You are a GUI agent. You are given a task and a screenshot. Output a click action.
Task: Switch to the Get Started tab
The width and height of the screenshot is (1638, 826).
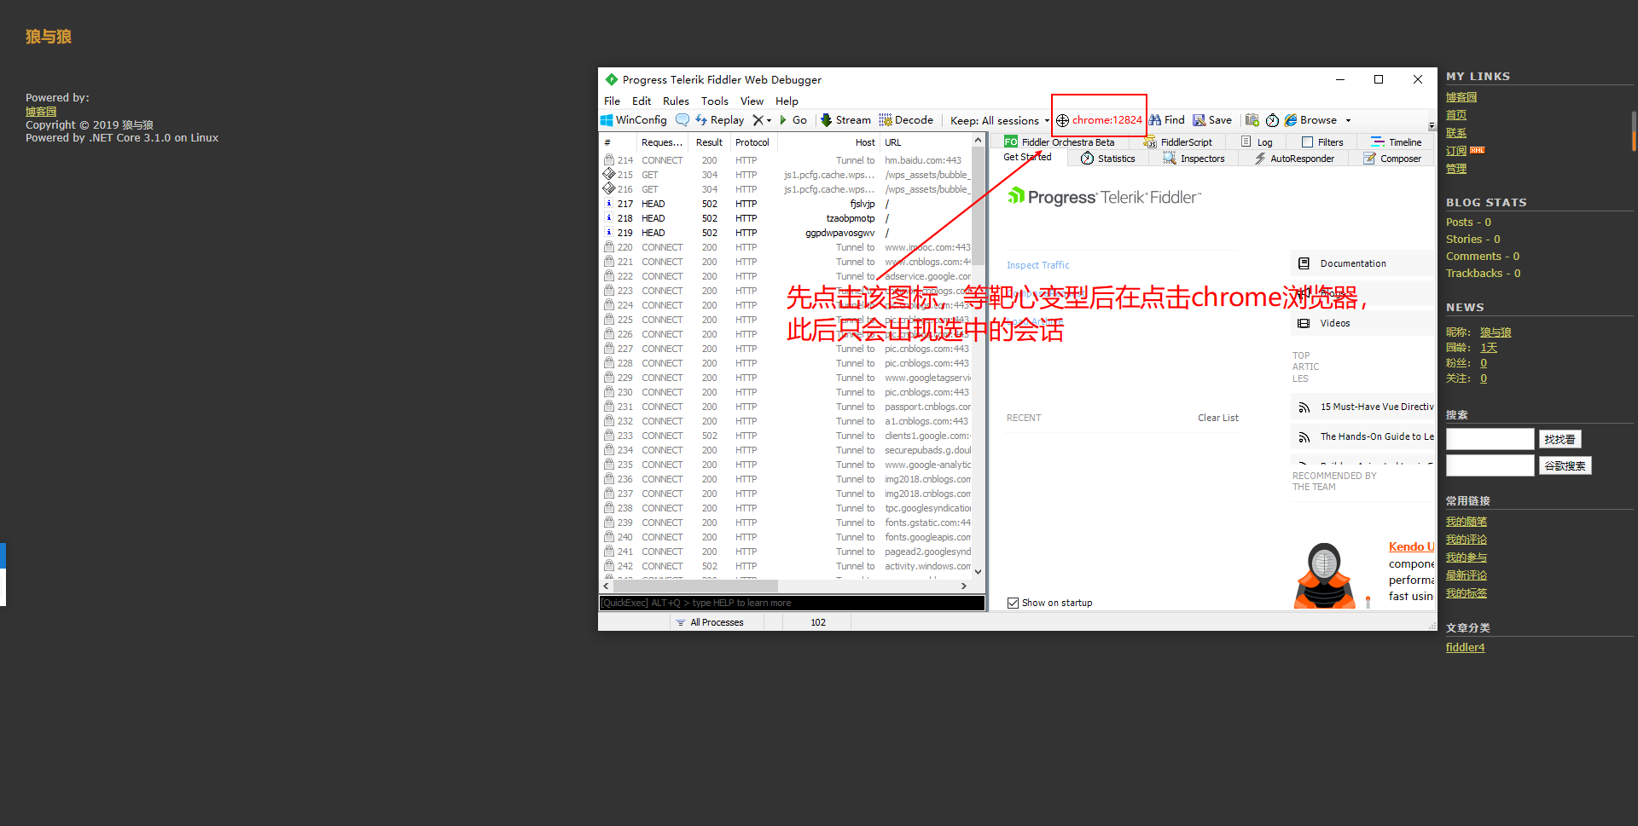(x=1027, y=158)
